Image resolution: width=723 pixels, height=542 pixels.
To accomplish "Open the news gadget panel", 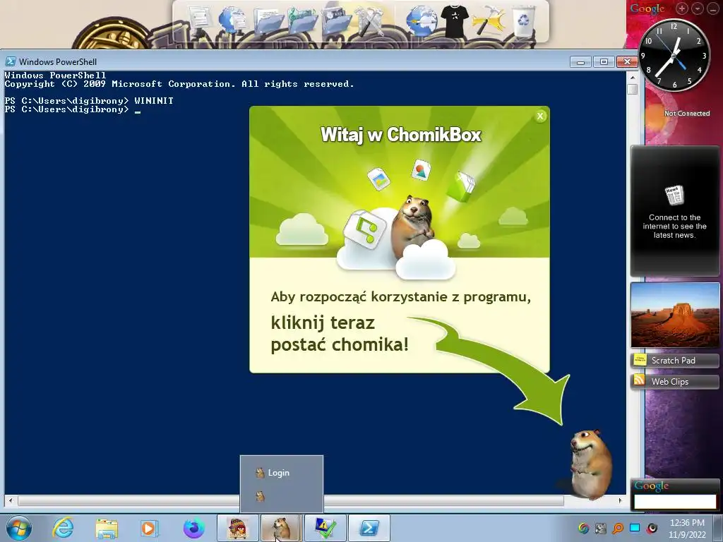I will (674, 211).
